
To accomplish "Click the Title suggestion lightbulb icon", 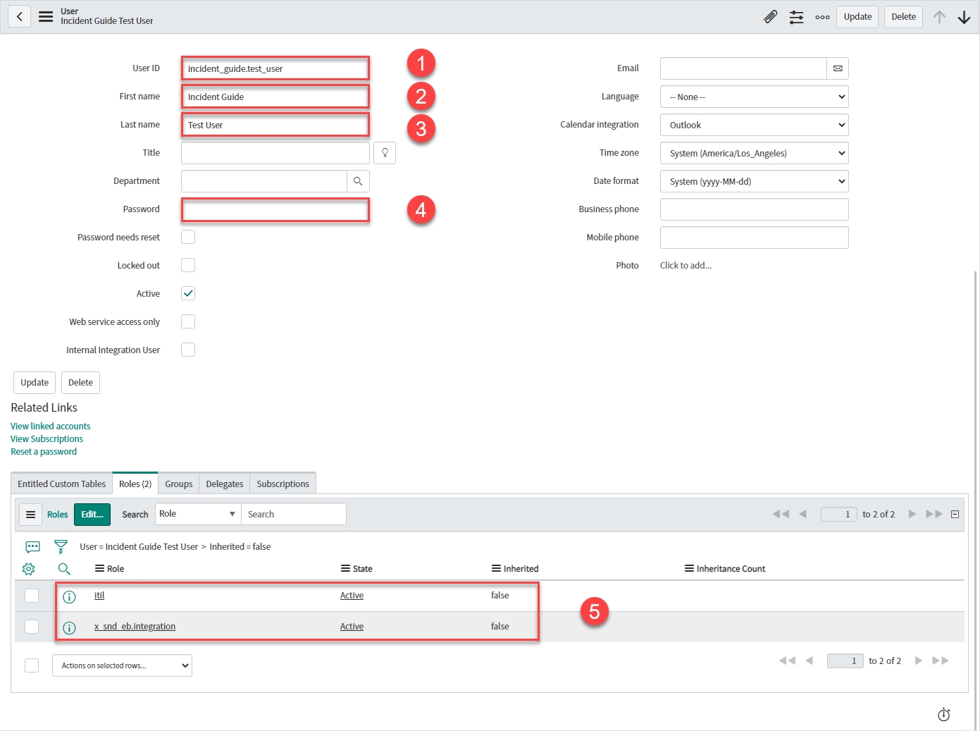I will (x=385, y=153).
